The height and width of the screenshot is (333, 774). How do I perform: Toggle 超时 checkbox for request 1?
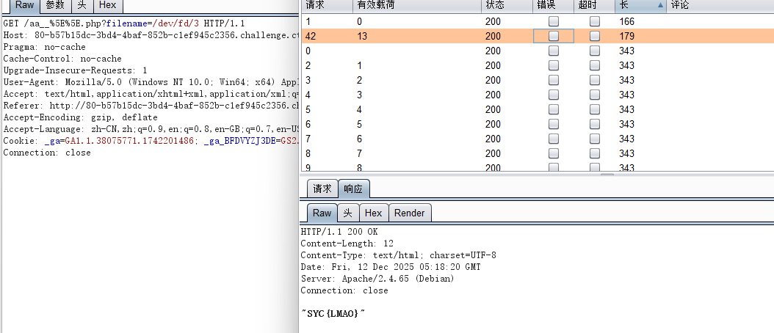coord(595,21)
